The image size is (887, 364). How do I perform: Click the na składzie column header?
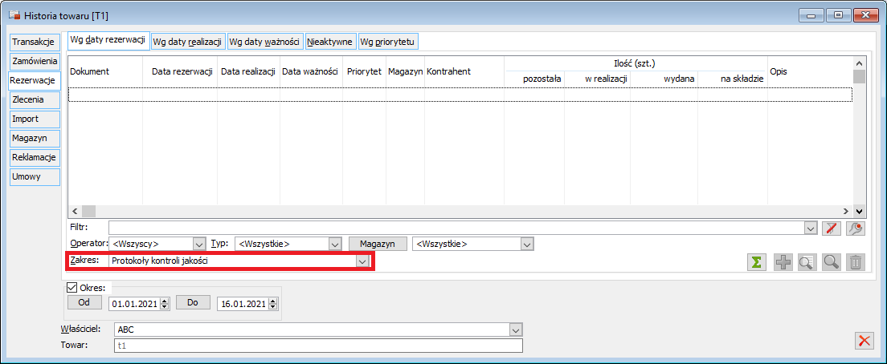point(732,79)
